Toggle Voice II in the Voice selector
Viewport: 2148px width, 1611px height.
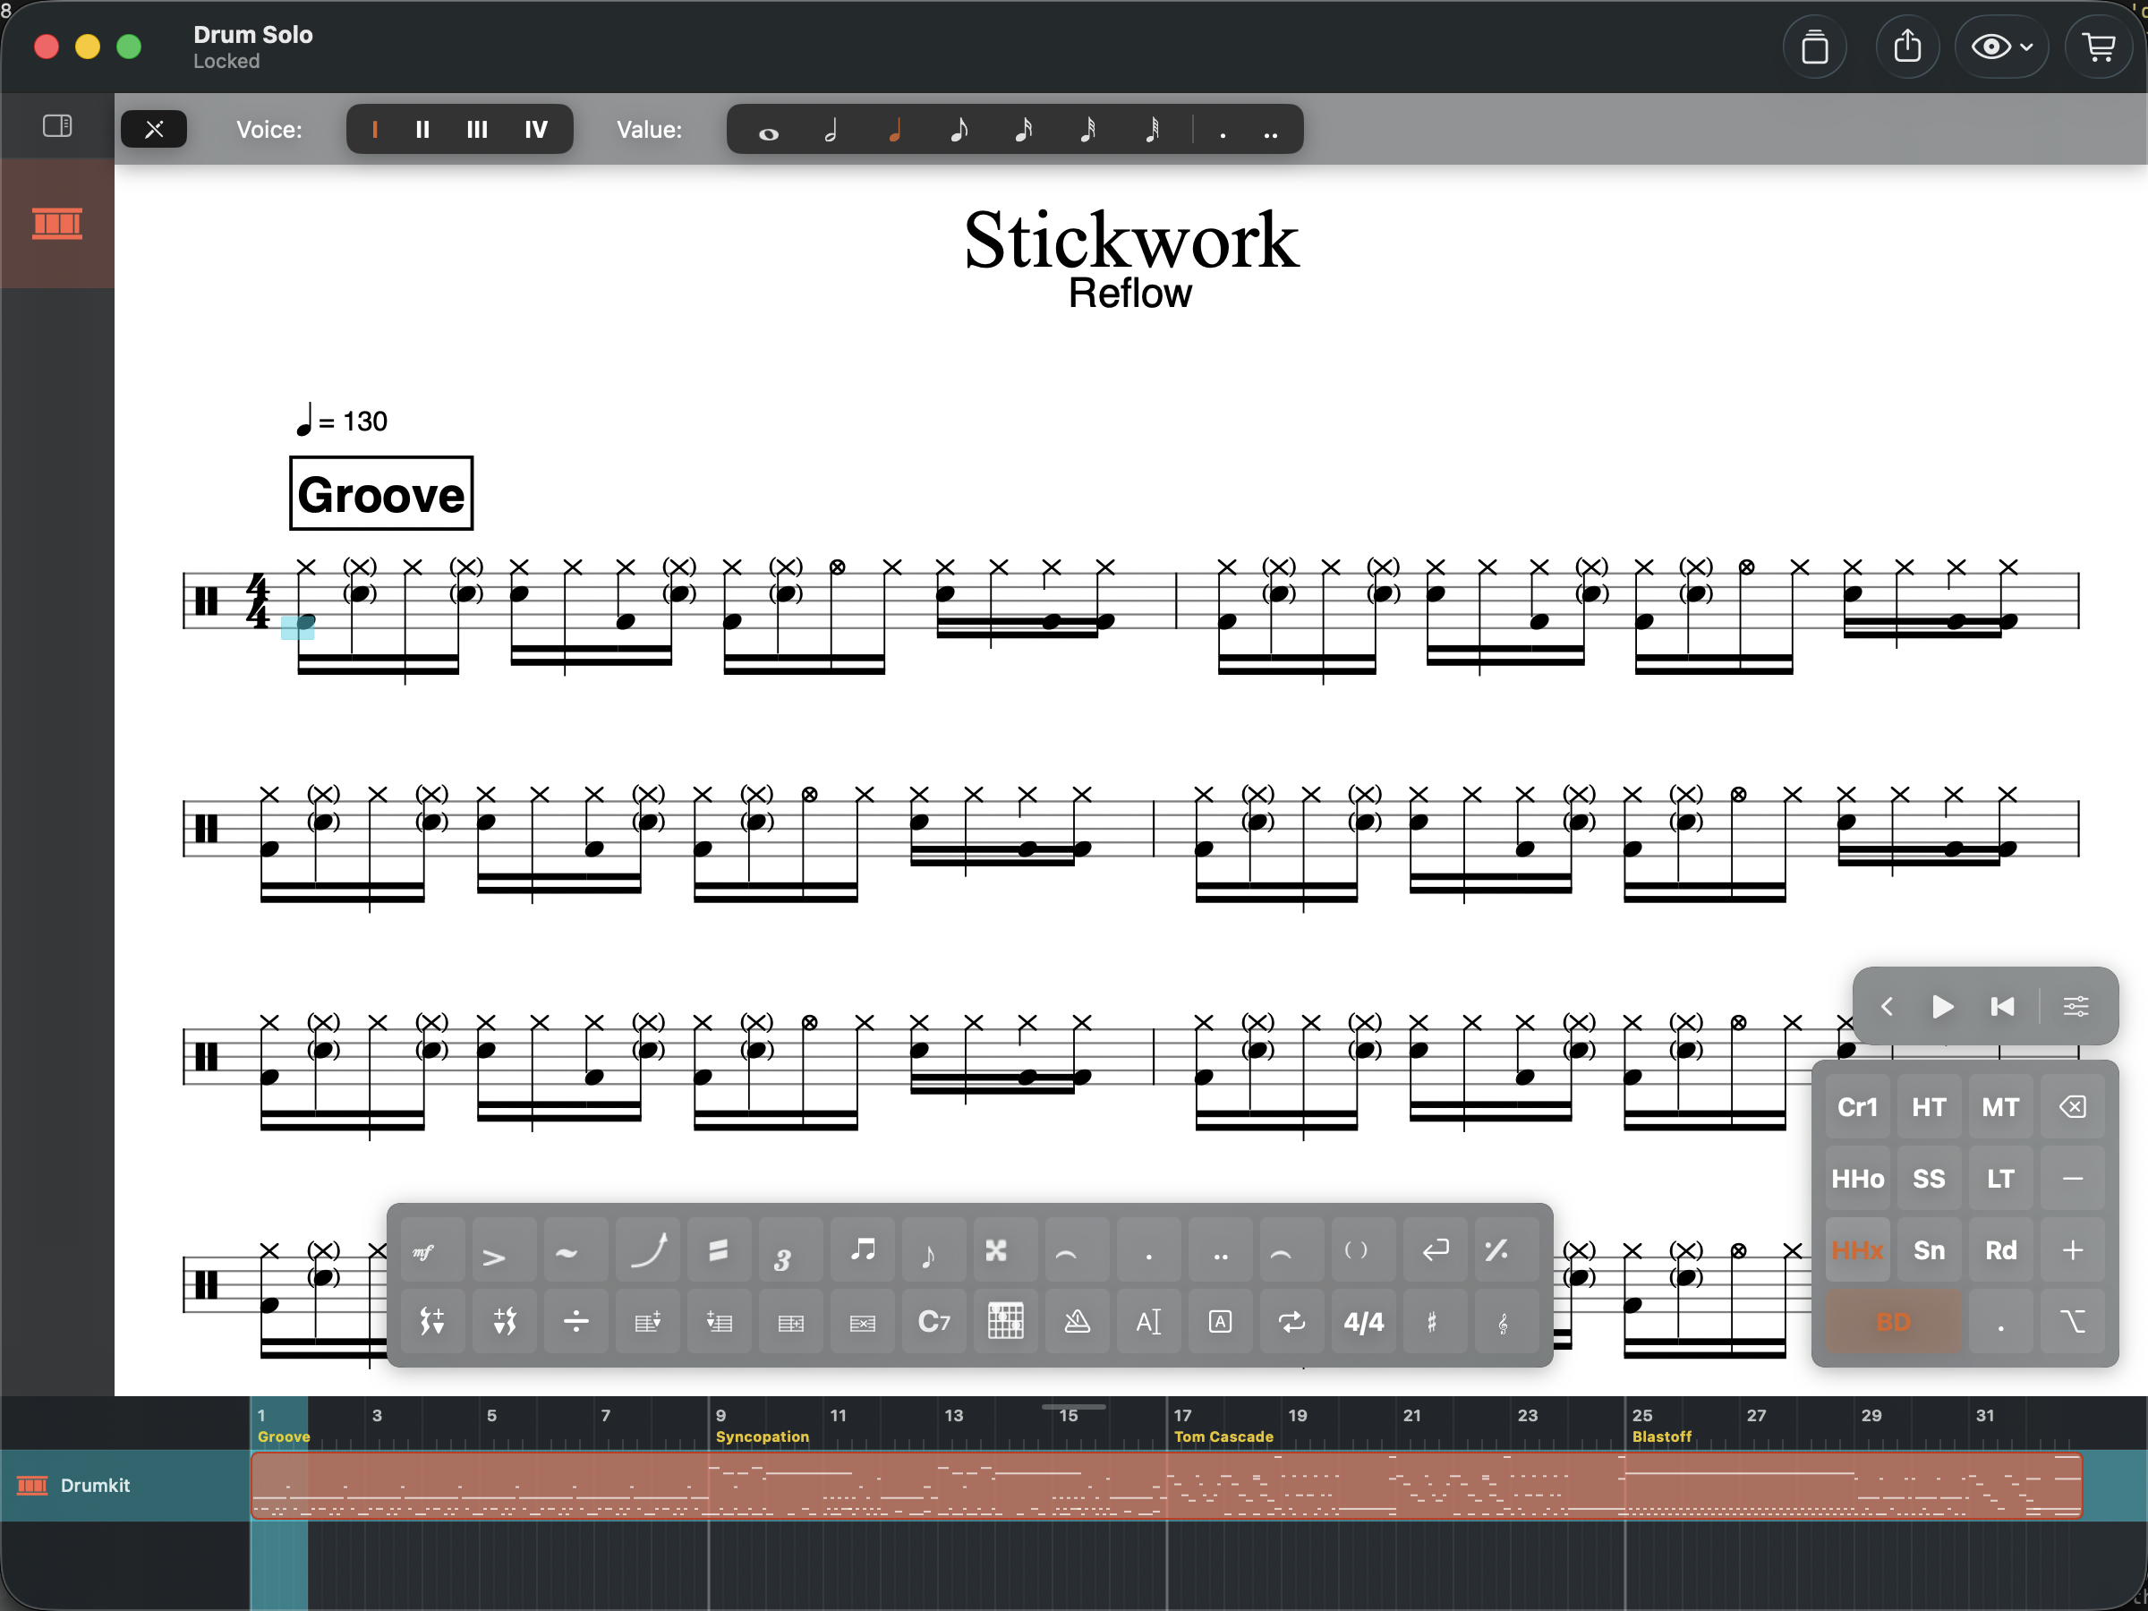tap(422, 128)
